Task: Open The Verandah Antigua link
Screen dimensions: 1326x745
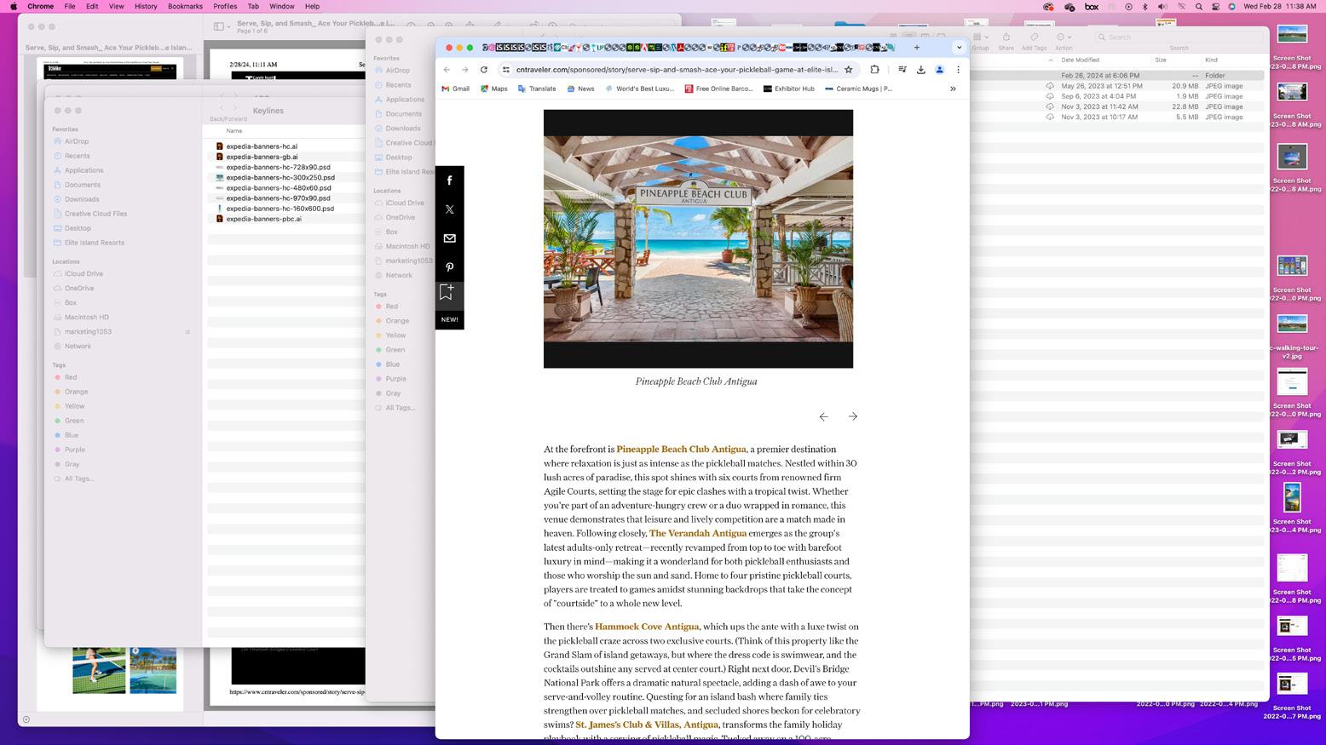Action: pyautogui.click(x=698, y=534)
